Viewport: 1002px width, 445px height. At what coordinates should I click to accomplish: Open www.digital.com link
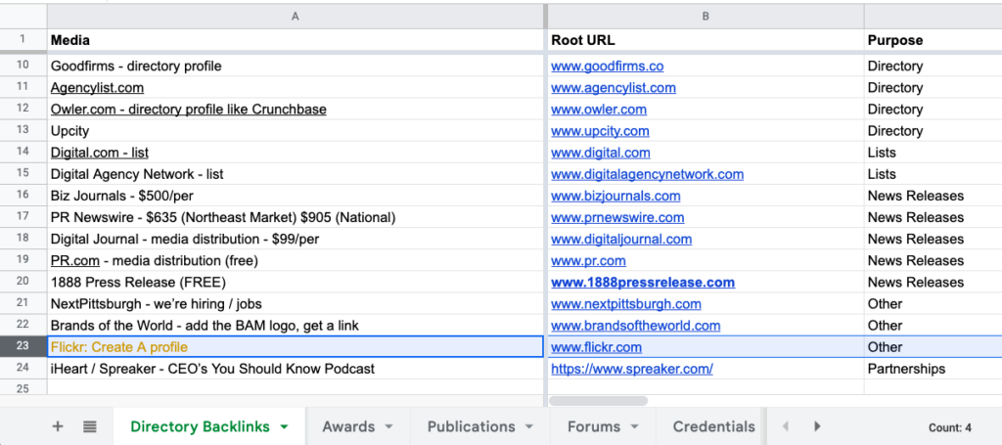point(601,154)
